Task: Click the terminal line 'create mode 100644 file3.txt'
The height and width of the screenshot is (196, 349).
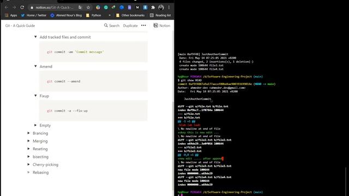Action: (x=201, y=65)
